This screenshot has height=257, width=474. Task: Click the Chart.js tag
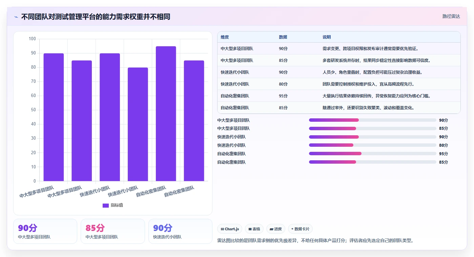(x=230, y=229)
